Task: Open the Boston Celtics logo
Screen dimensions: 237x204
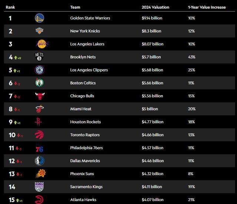Action: (39, 83)
